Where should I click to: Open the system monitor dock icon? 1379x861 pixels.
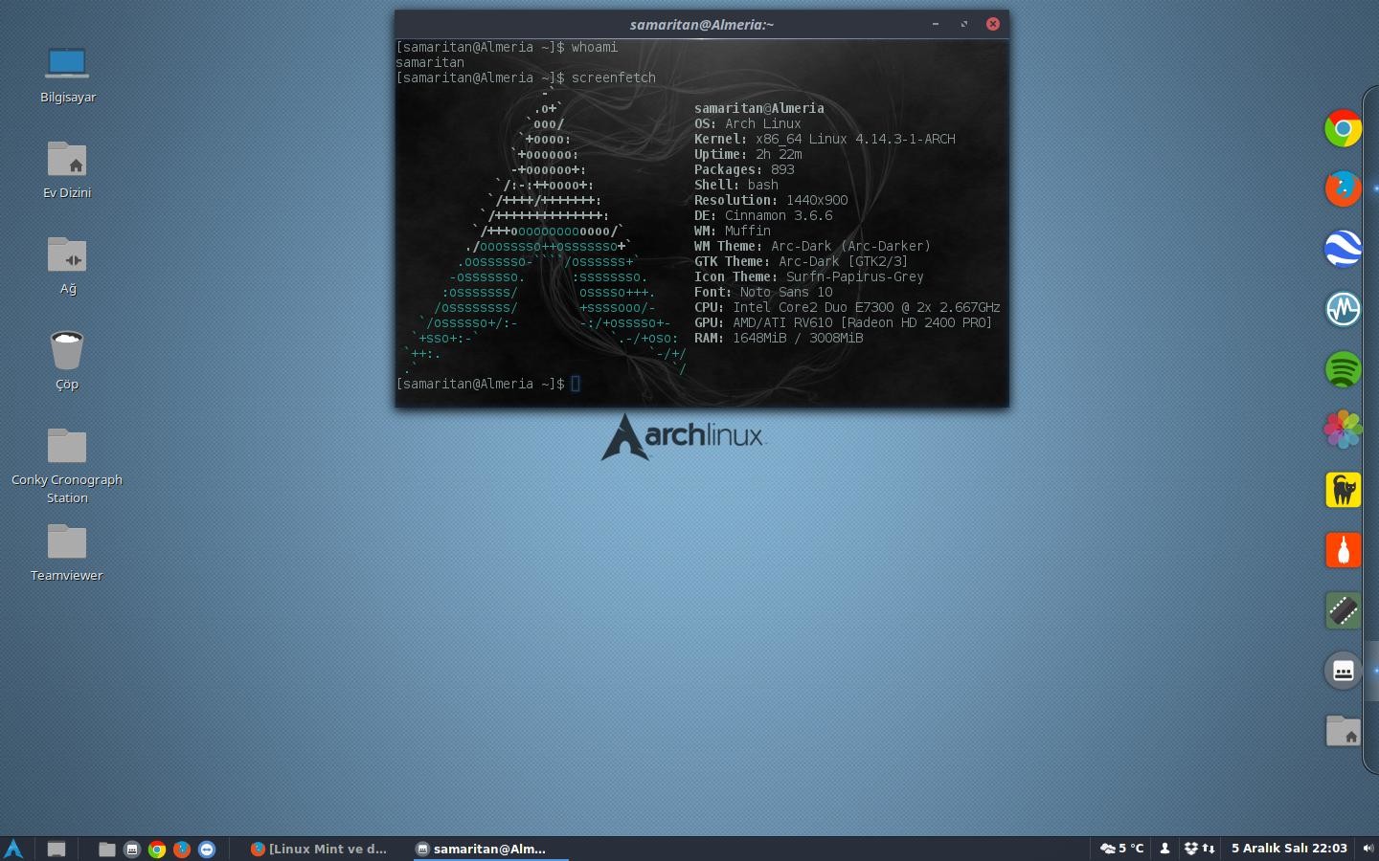click(x=1343, y=309)
